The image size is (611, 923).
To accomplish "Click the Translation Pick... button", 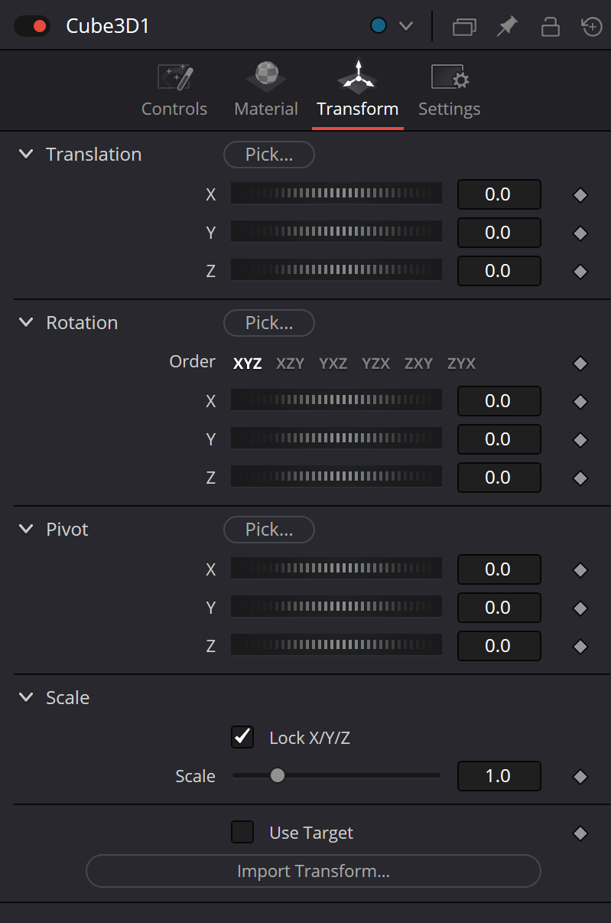I will point(269,155).
